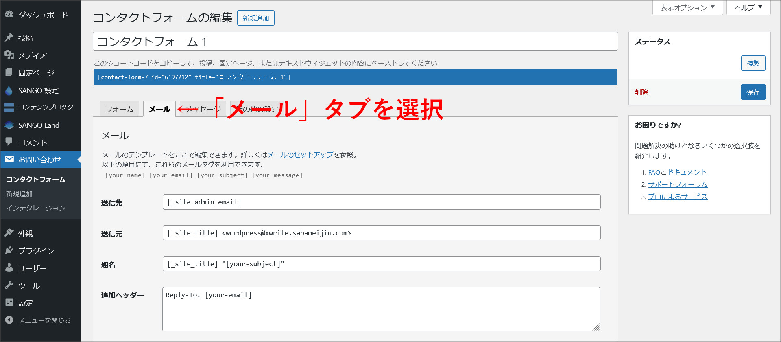
Task: Click into the 送信先 input field
Action: click(381, 202)
